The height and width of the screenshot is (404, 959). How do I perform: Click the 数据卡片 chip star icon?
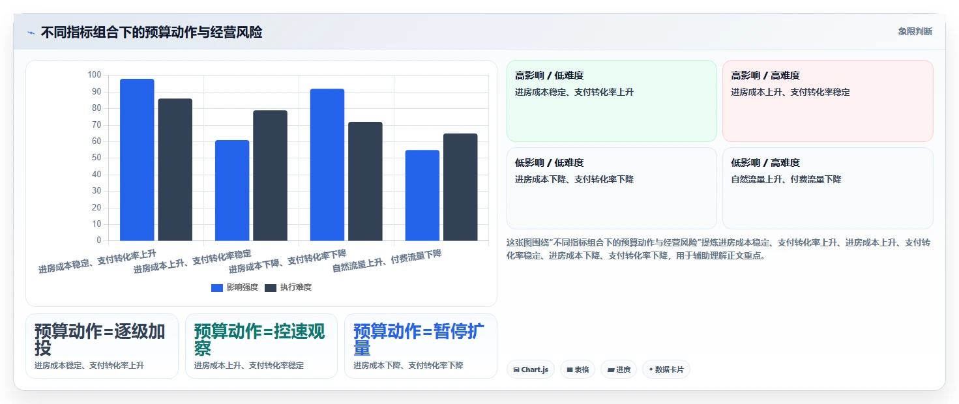click(651, 369)
